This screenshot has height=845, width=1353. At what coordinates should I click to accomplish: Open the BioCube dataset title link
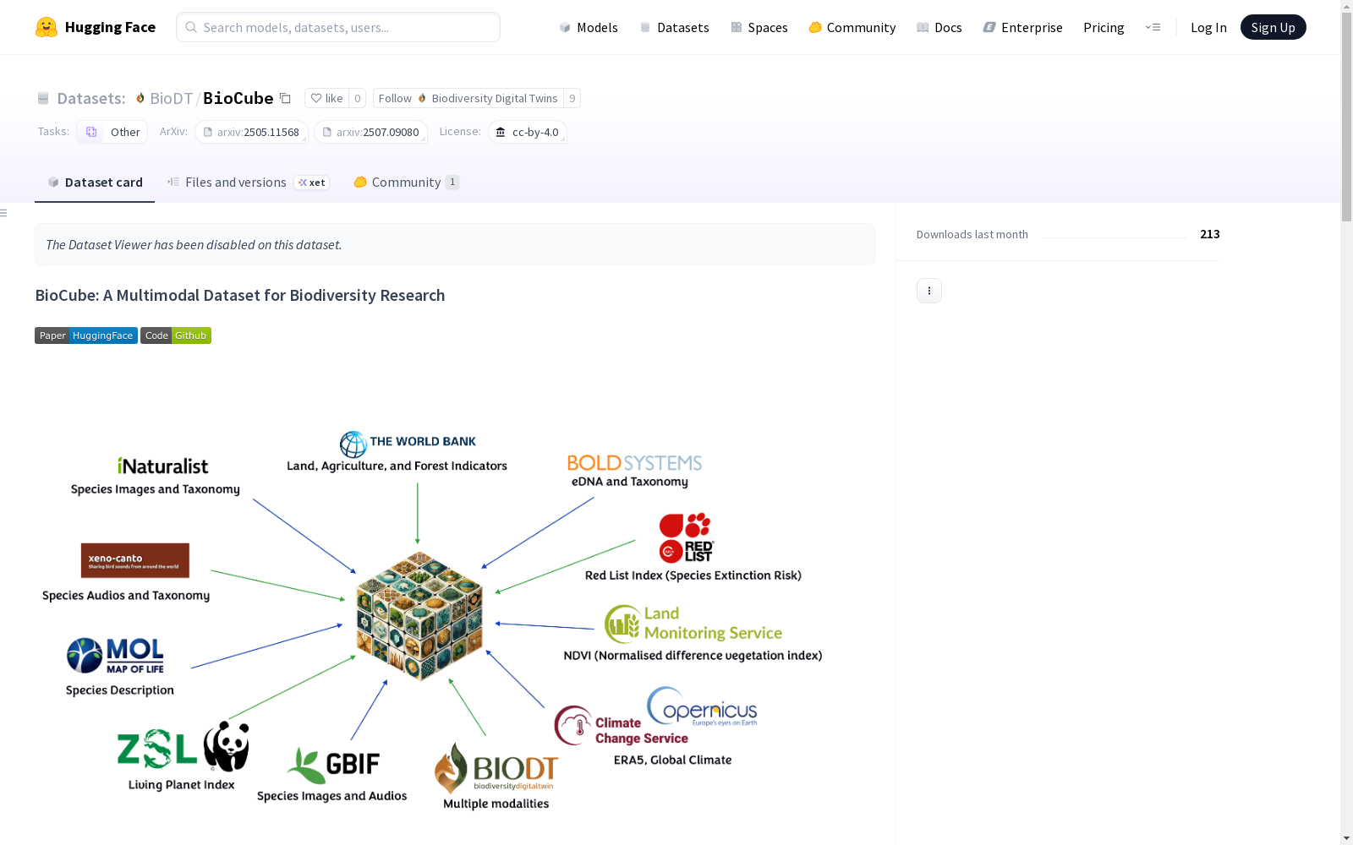pyautogui.click(x=238, y=98)
